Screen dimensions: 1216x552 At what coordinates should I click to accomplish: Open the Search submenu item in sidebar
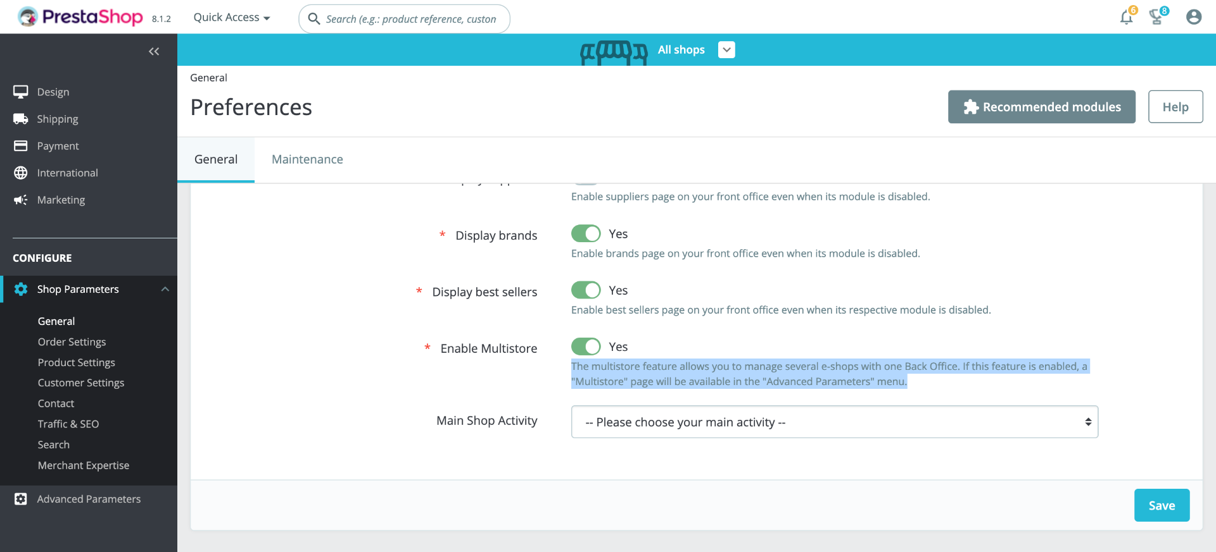pos(53,445)
